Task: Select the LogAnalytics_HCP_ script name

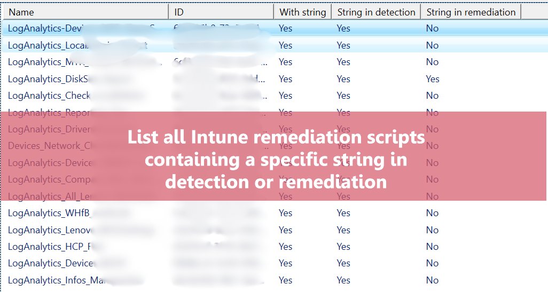Action: [49, 247]
